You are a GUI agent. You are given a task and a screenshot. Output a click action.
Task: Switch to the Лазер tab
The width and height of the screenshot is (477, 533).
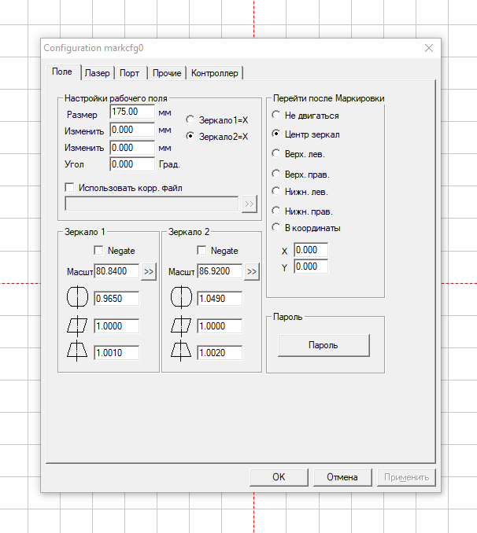coord(98,73)
